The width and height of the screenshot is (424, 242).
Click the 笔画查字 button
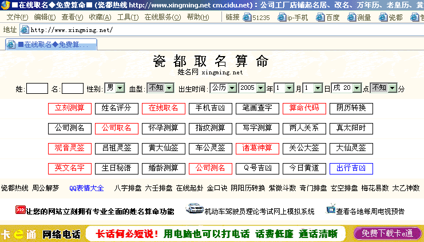click(257, 109)
